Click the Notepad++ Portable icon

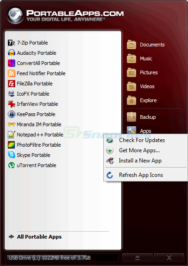11,135
